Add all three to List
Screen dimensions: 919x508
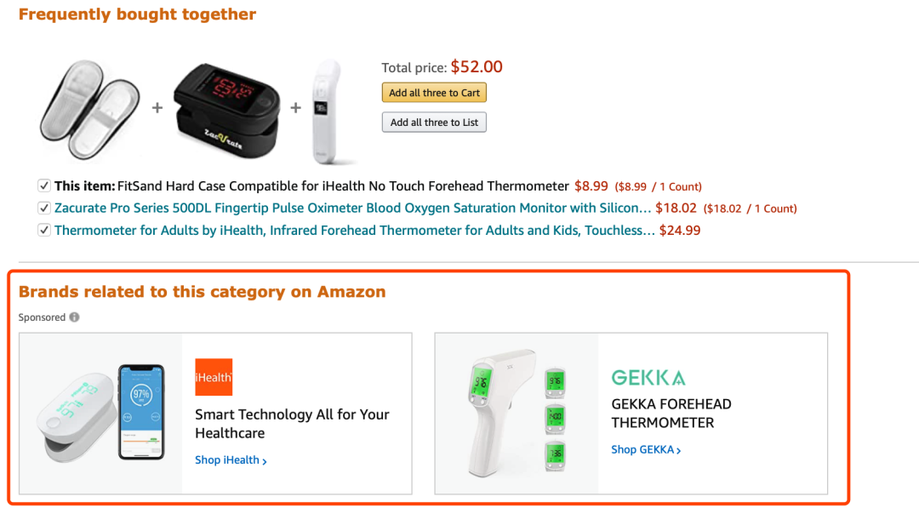pyautogui.click(x=434, y=122)
